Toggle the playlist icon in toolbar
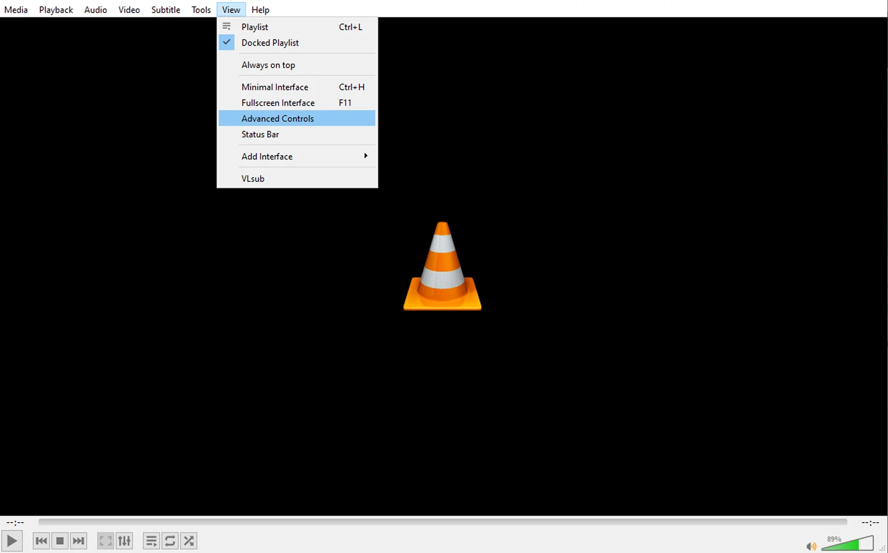The height and width of the screenshot is (553, 888). pos(151,541)
